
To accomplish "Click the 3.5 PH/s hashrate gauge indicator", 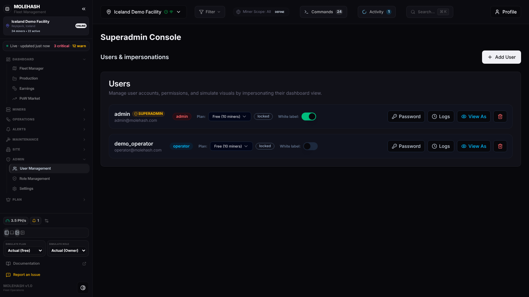I will (x=16, y=221).
